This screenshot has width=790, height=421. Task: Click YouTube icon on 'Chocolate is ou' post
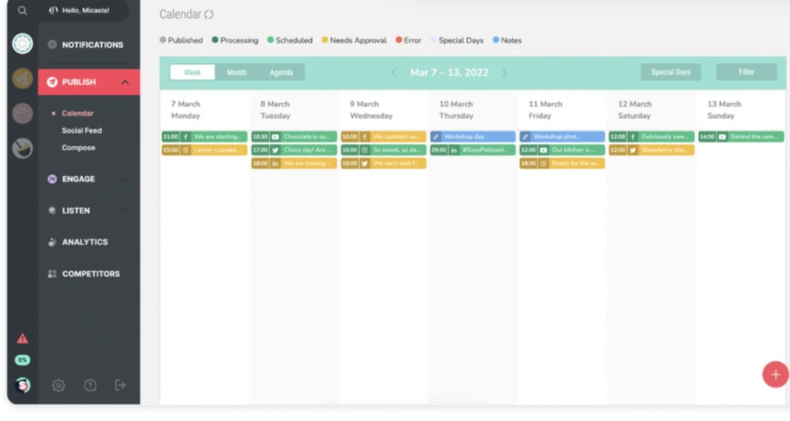click(275, 137)
